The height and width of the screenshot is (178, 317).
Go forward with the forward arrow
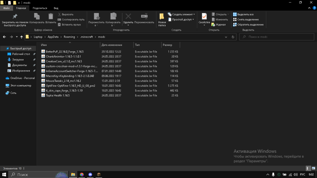(11, 37)
